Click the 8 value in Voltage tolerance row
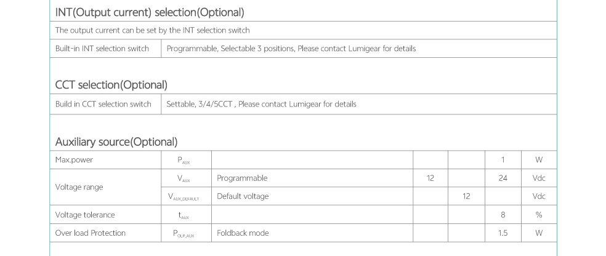 point(503,215)
